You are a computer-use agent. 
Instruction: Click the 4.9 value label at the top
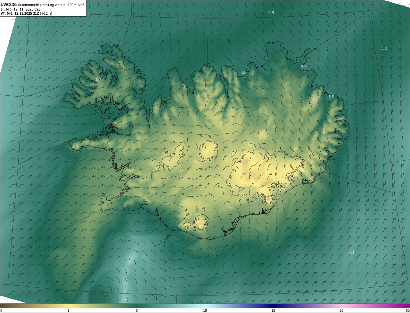pos(271,13)
